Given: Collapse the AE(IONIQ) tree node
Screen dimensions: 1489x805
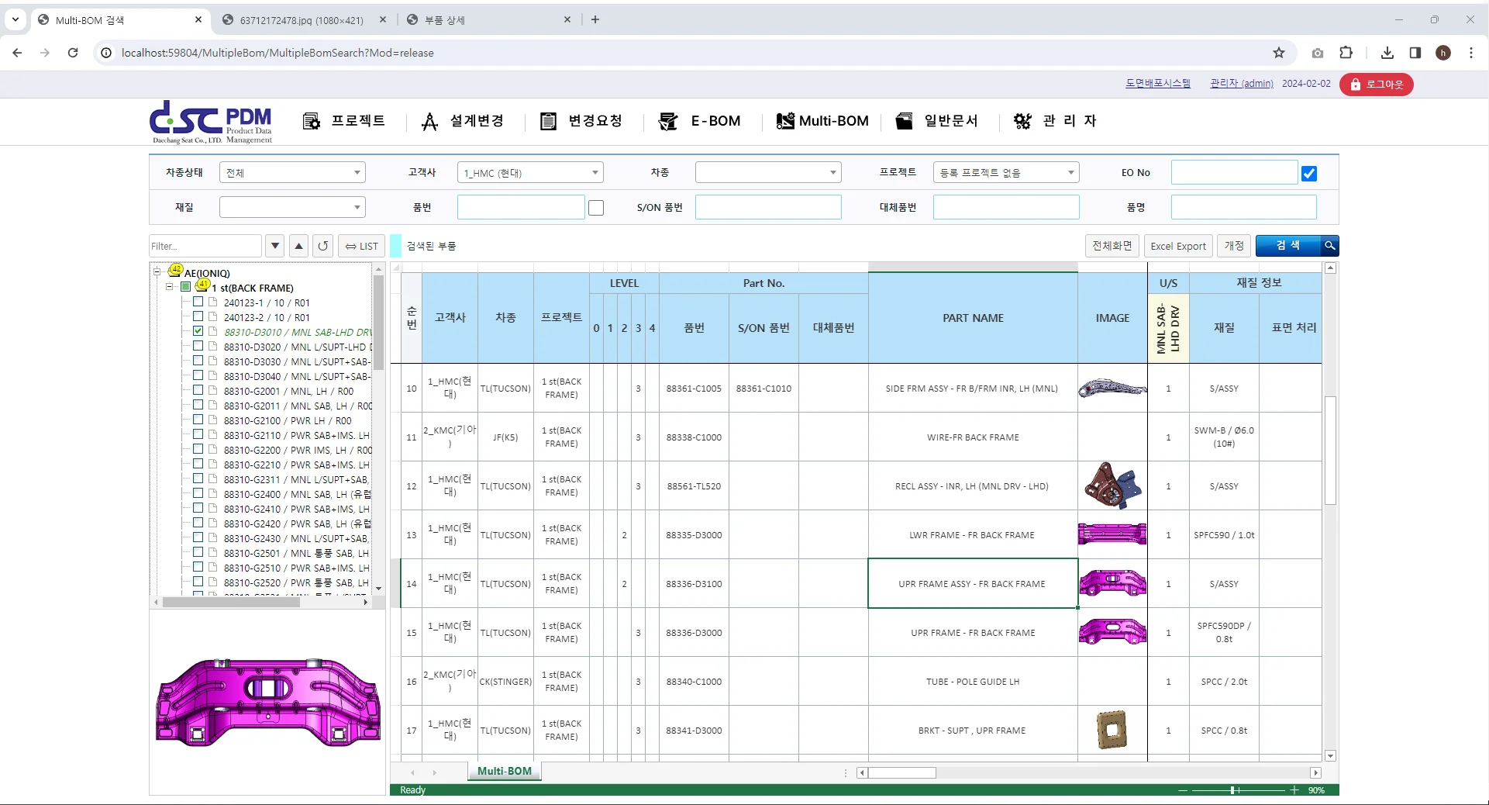Looking at the screenshot, I should [157, 271].
